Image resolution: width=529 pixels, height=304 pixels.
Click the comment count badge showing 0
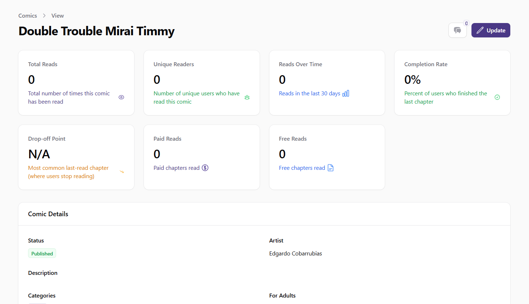point(466,23)
